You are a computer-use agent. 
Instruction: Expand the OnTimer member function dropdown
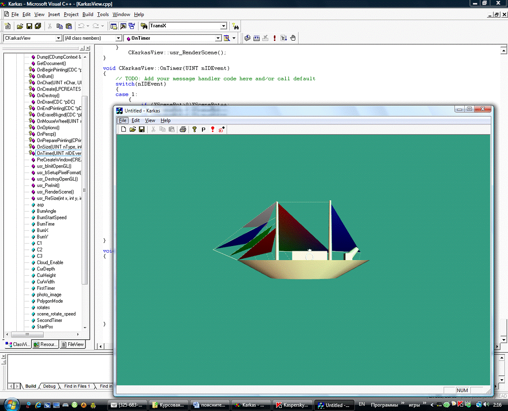click(218, 38)
